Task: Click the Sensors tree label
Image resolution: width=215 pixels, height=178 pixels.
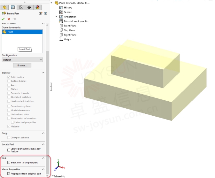Action: point(68,12)
